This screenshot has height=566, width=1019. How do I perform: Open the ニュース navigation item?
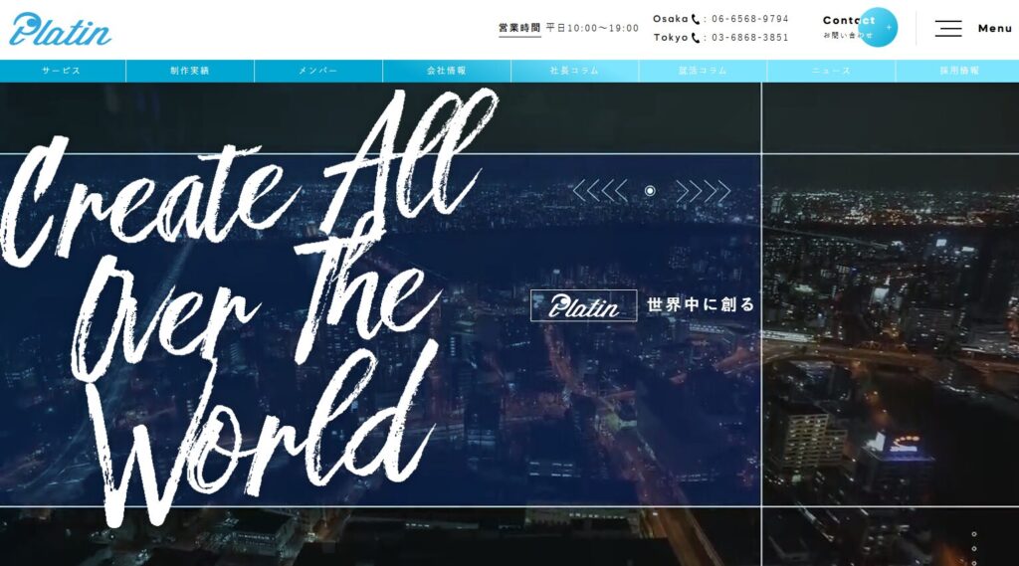pos(831,71)
